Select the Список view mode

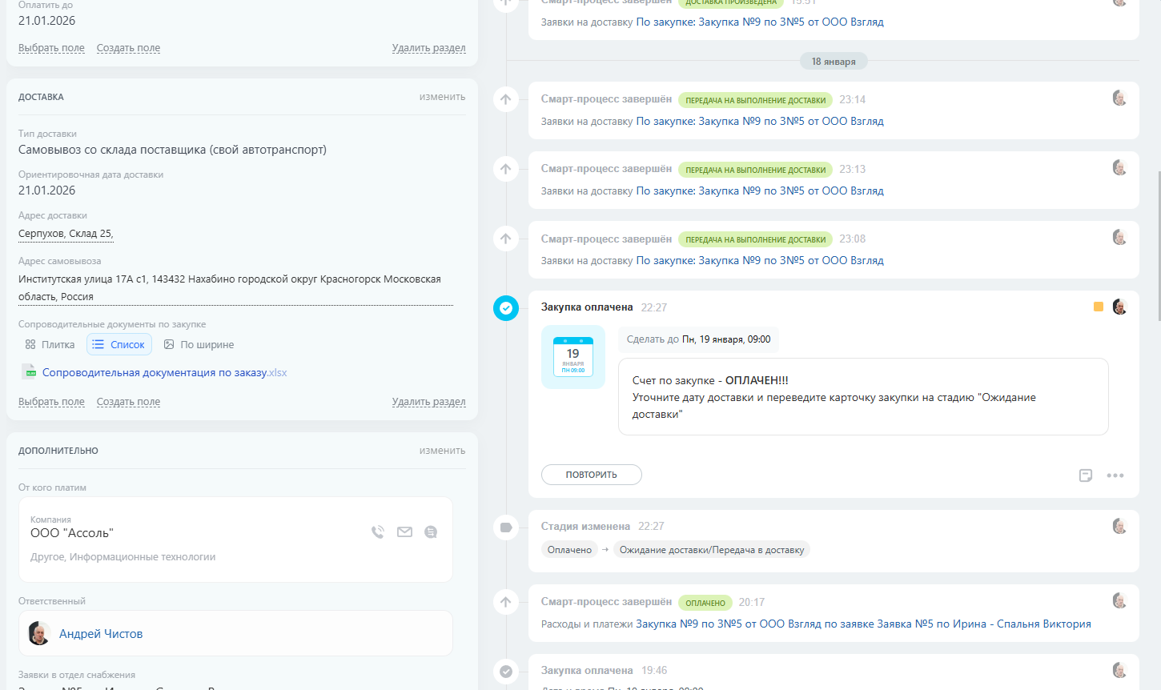(x=119, y=345)
